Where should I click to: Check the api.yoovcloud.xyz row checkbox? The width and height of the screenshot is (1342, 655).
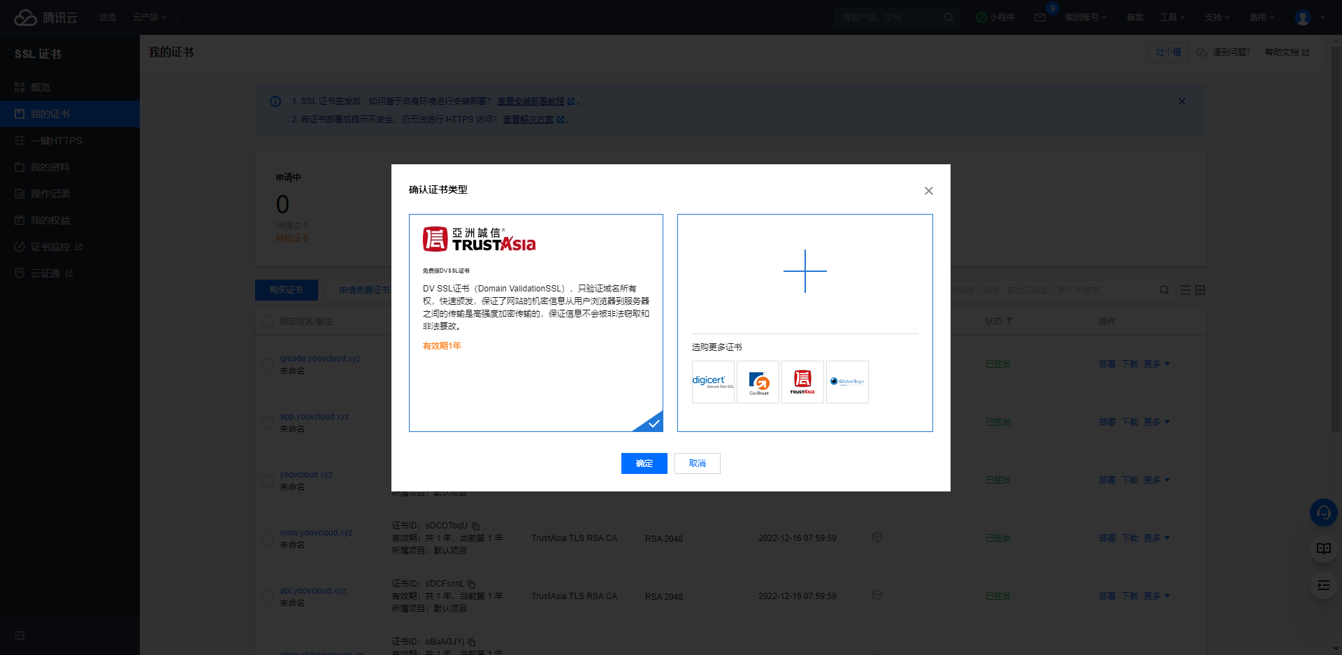point(268,597)
